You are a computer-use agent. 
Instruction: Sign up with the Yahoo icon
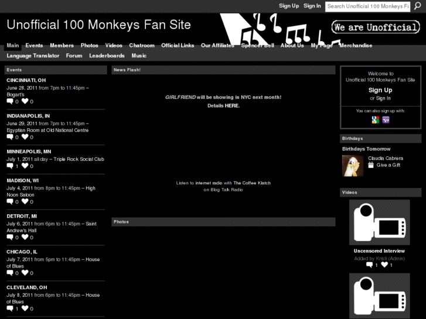386,120
